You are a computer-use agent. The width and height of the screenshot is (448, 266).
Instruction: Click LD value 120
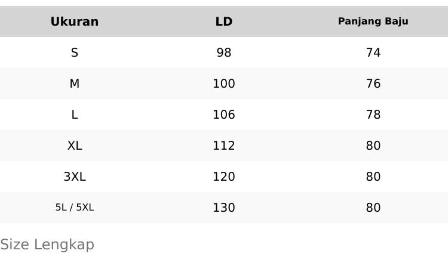(223, 177)
